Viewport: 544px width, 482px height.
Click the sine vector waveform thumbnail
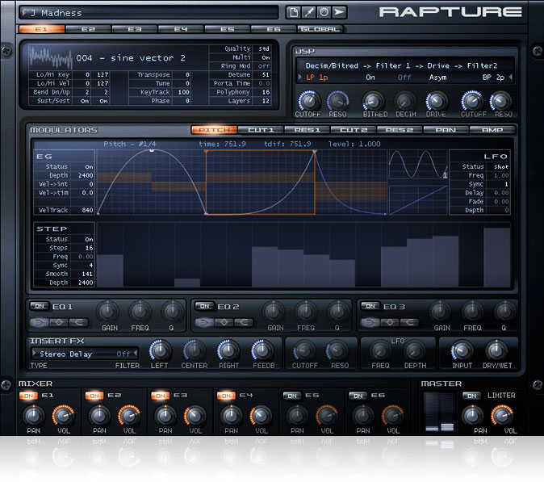tap(50, 57)
